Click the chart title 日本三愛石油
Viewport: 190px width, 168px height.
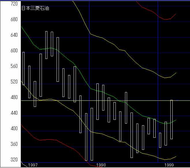(x=35, y=8)
